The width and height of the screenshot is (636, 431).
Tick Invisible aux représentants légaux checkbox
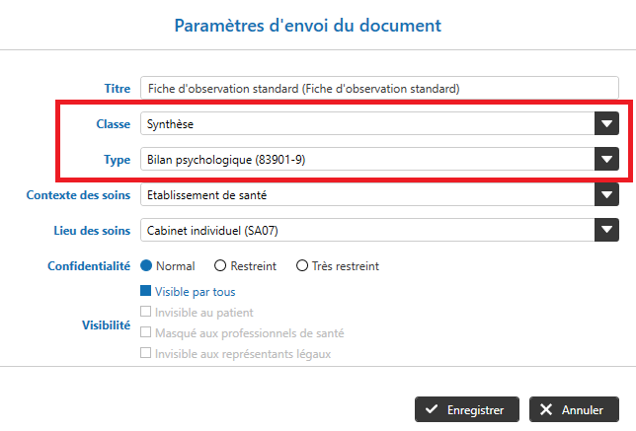[x=146, y=353]
